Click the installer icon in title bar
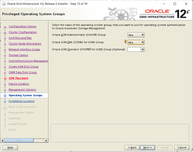The height and width of the screenshot is (152, 193). pyautogui.click(x=4, y=4)
